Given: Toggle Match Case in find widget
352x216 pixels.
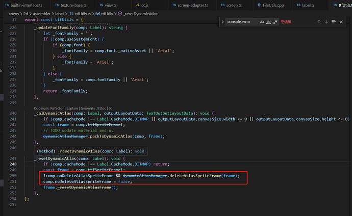Looking at the screenshot, I should click(262, 22).
